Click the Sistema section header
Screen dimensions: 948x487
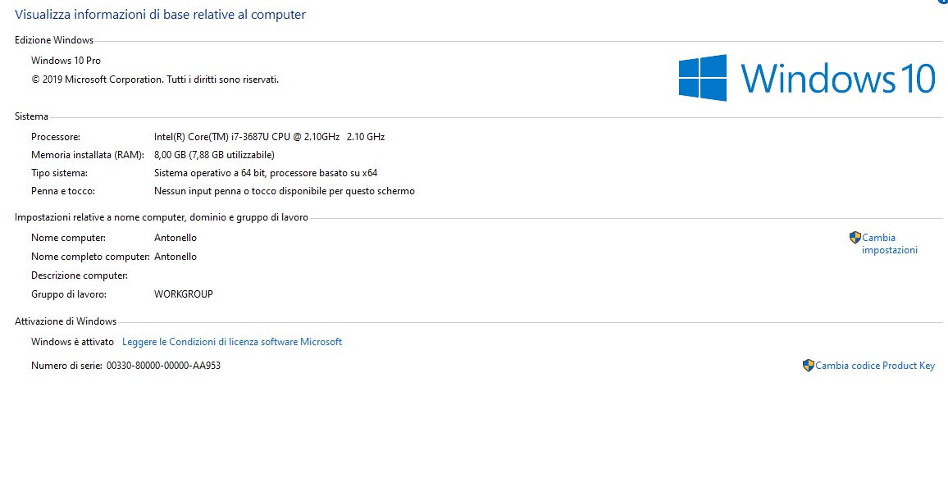31,116
